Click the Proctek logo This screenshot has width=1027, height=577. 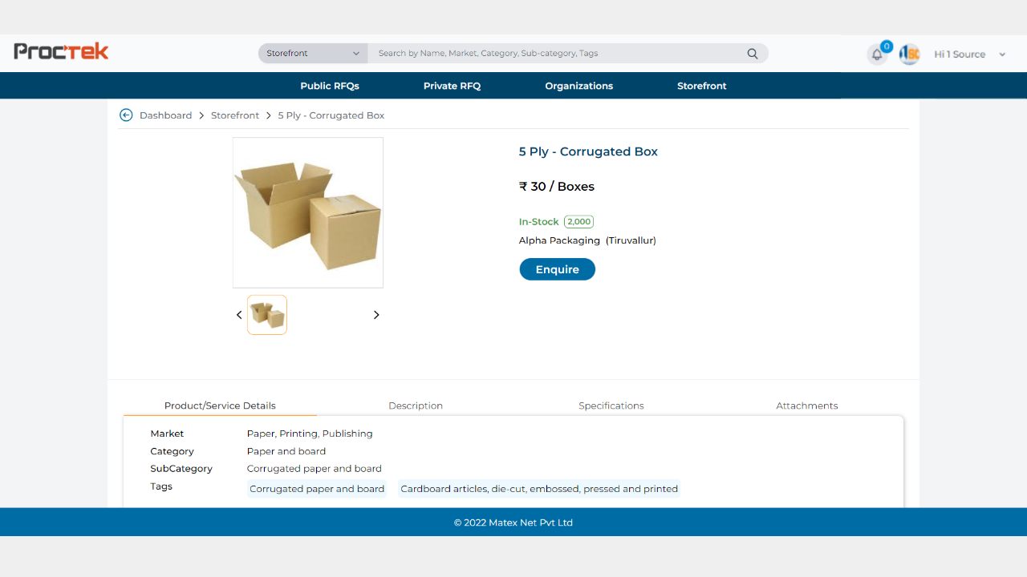(x=61, y=52)
